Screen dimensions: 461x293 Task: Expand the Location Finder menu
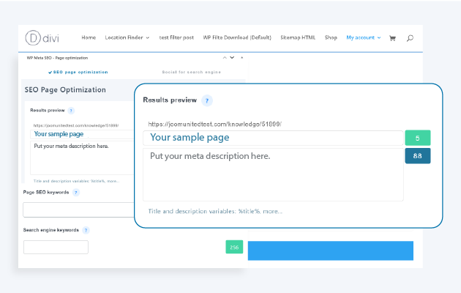[127, 37]
